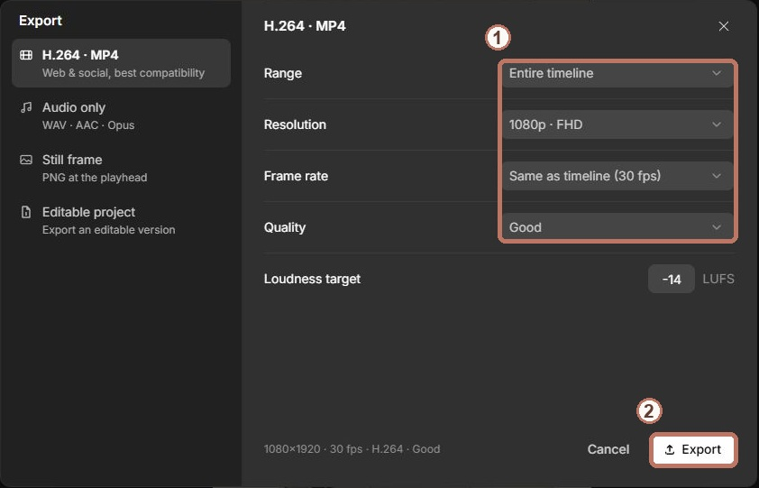Open the Quality dropdown showing Good
Screen dimensions: 759x488
[x=617, y=227]
